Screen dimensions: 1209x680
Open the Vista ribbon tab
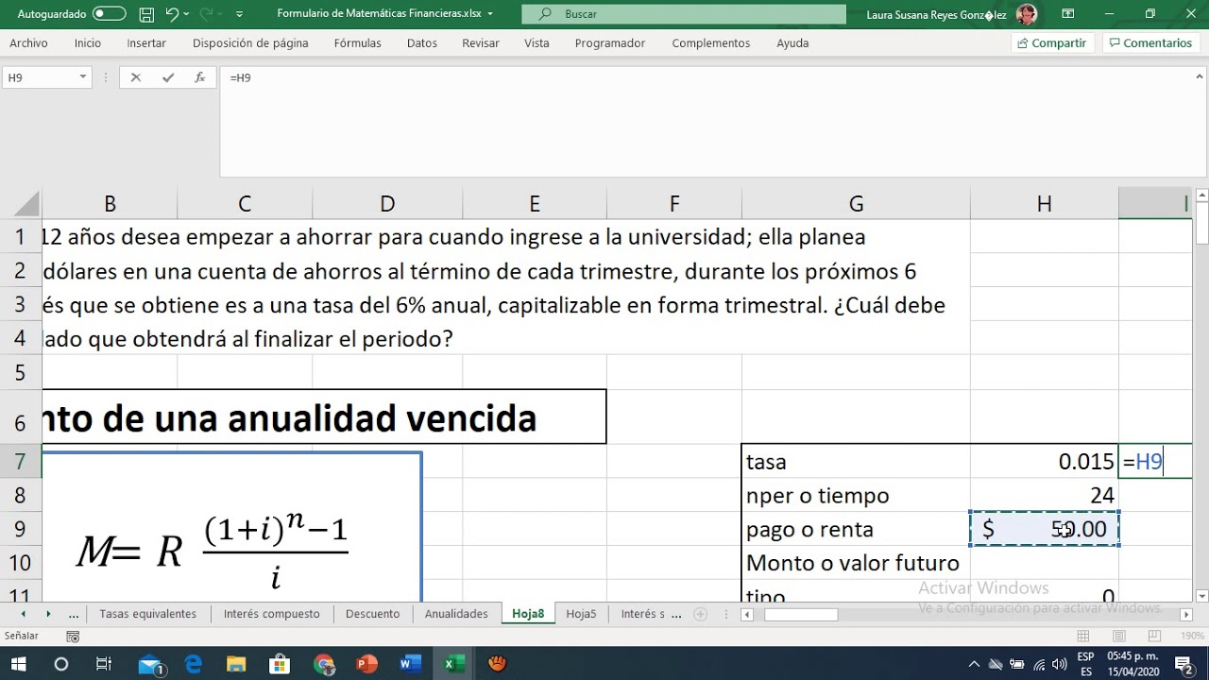click(x=536, y=43)
